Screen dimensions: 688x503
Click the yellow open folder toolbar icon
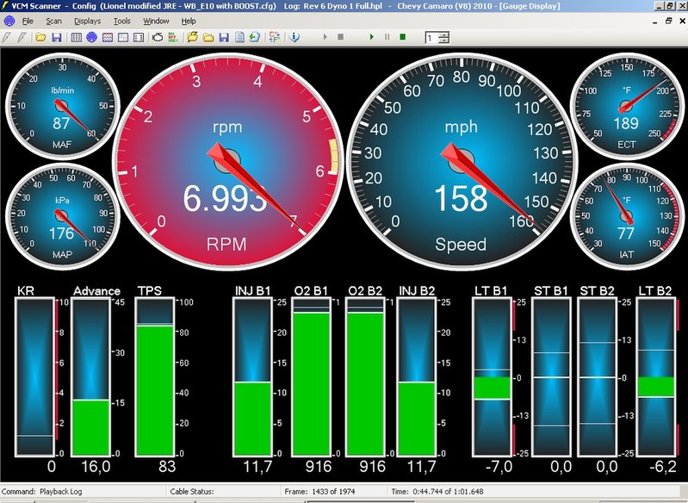[x=40, y=38]
